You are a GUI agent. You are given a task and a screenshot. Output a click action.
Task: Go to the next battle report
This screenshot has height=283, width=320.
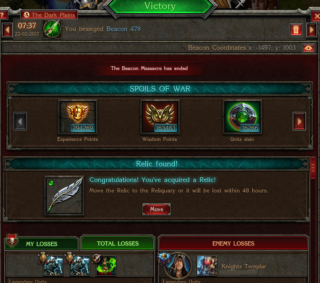point(312,30)
